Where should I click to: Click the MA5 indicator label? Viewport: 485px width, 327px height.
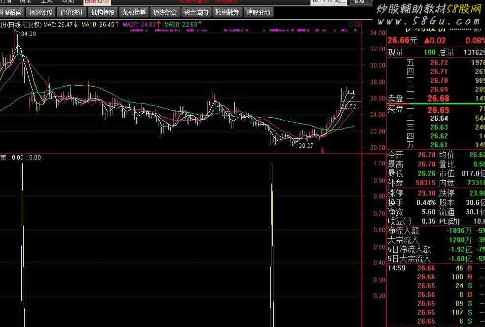[58, 24]
